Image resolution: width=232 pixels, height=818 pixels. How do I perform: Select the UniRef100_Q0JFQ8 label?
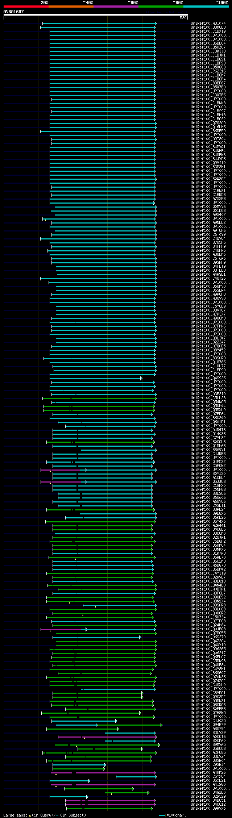pyautogui.click(x=208, y=629)
